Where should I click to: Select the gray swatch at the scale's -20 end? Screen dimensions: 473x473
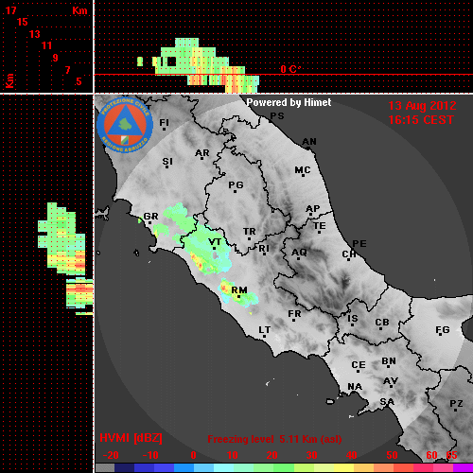tap(105, 468)
